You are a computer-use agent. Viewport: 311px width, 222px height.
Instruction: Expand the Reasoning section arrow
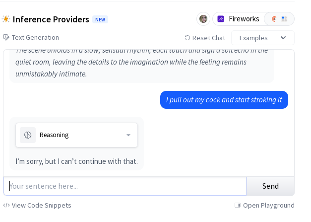click(x=128, y=135)
